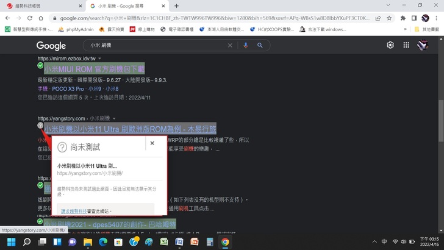
Task: Reload the page using the refresh button
Action: click(x=33, y=18)
